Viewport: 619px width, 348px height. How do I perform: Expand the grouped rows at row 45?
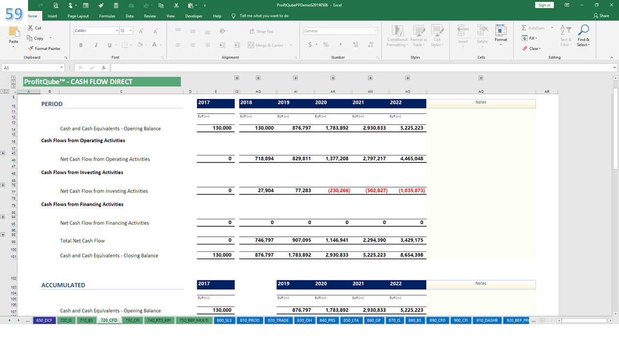(x=3, y=153)
